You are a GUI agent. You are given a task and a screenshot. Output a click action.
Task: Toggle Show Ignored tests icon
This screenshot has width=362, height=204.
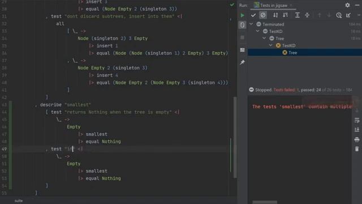point(263,15)
